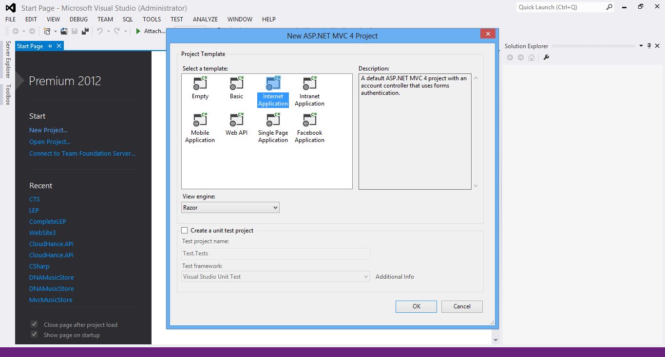The height and width of the screenshot is (357, 665).
Task: Choose the Intranet Application template
Action: 309,90
